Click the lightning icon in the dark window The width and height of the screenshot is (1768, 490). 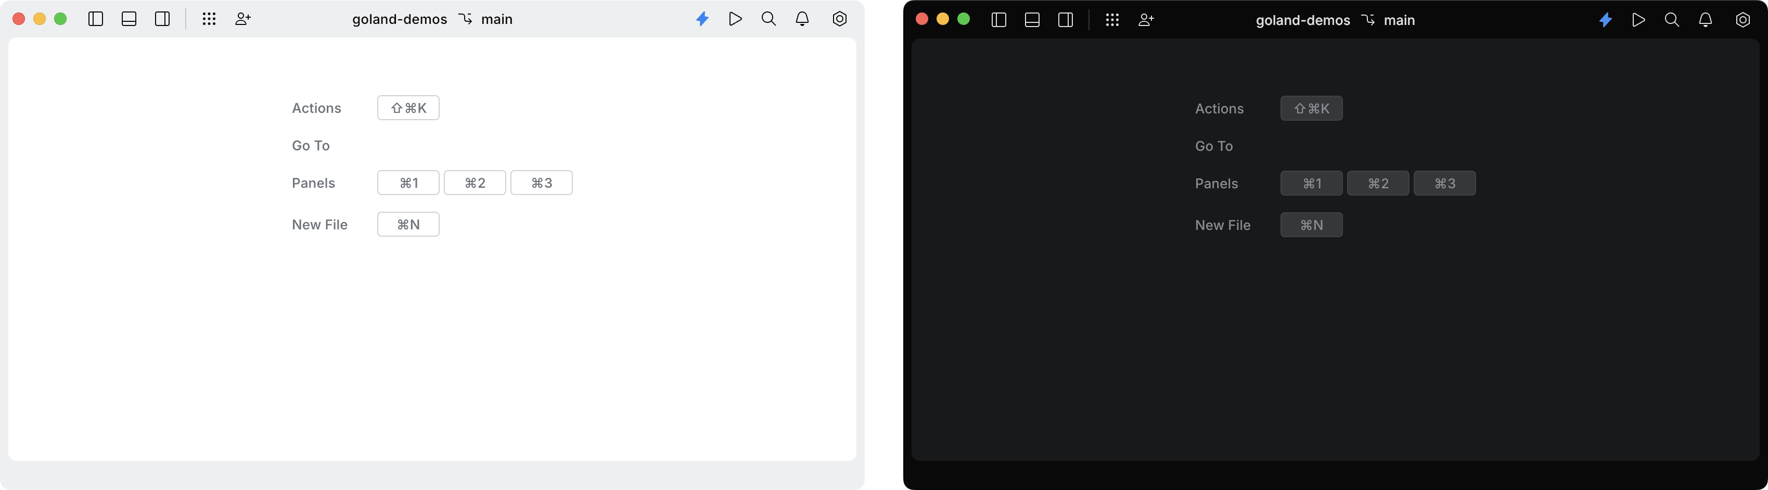tap(1605, 20)
